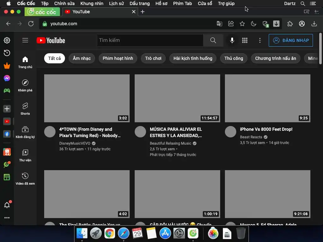Select the Phim hoạt hình chip
This screenshot has width=323, height=242.
118,58
